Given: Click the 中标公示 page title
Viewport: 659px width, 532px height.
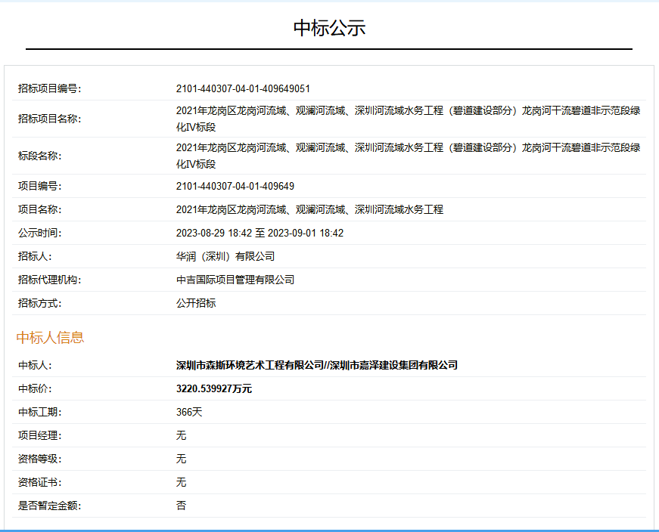Looking at the screenshot, I should tap(329, 28).
